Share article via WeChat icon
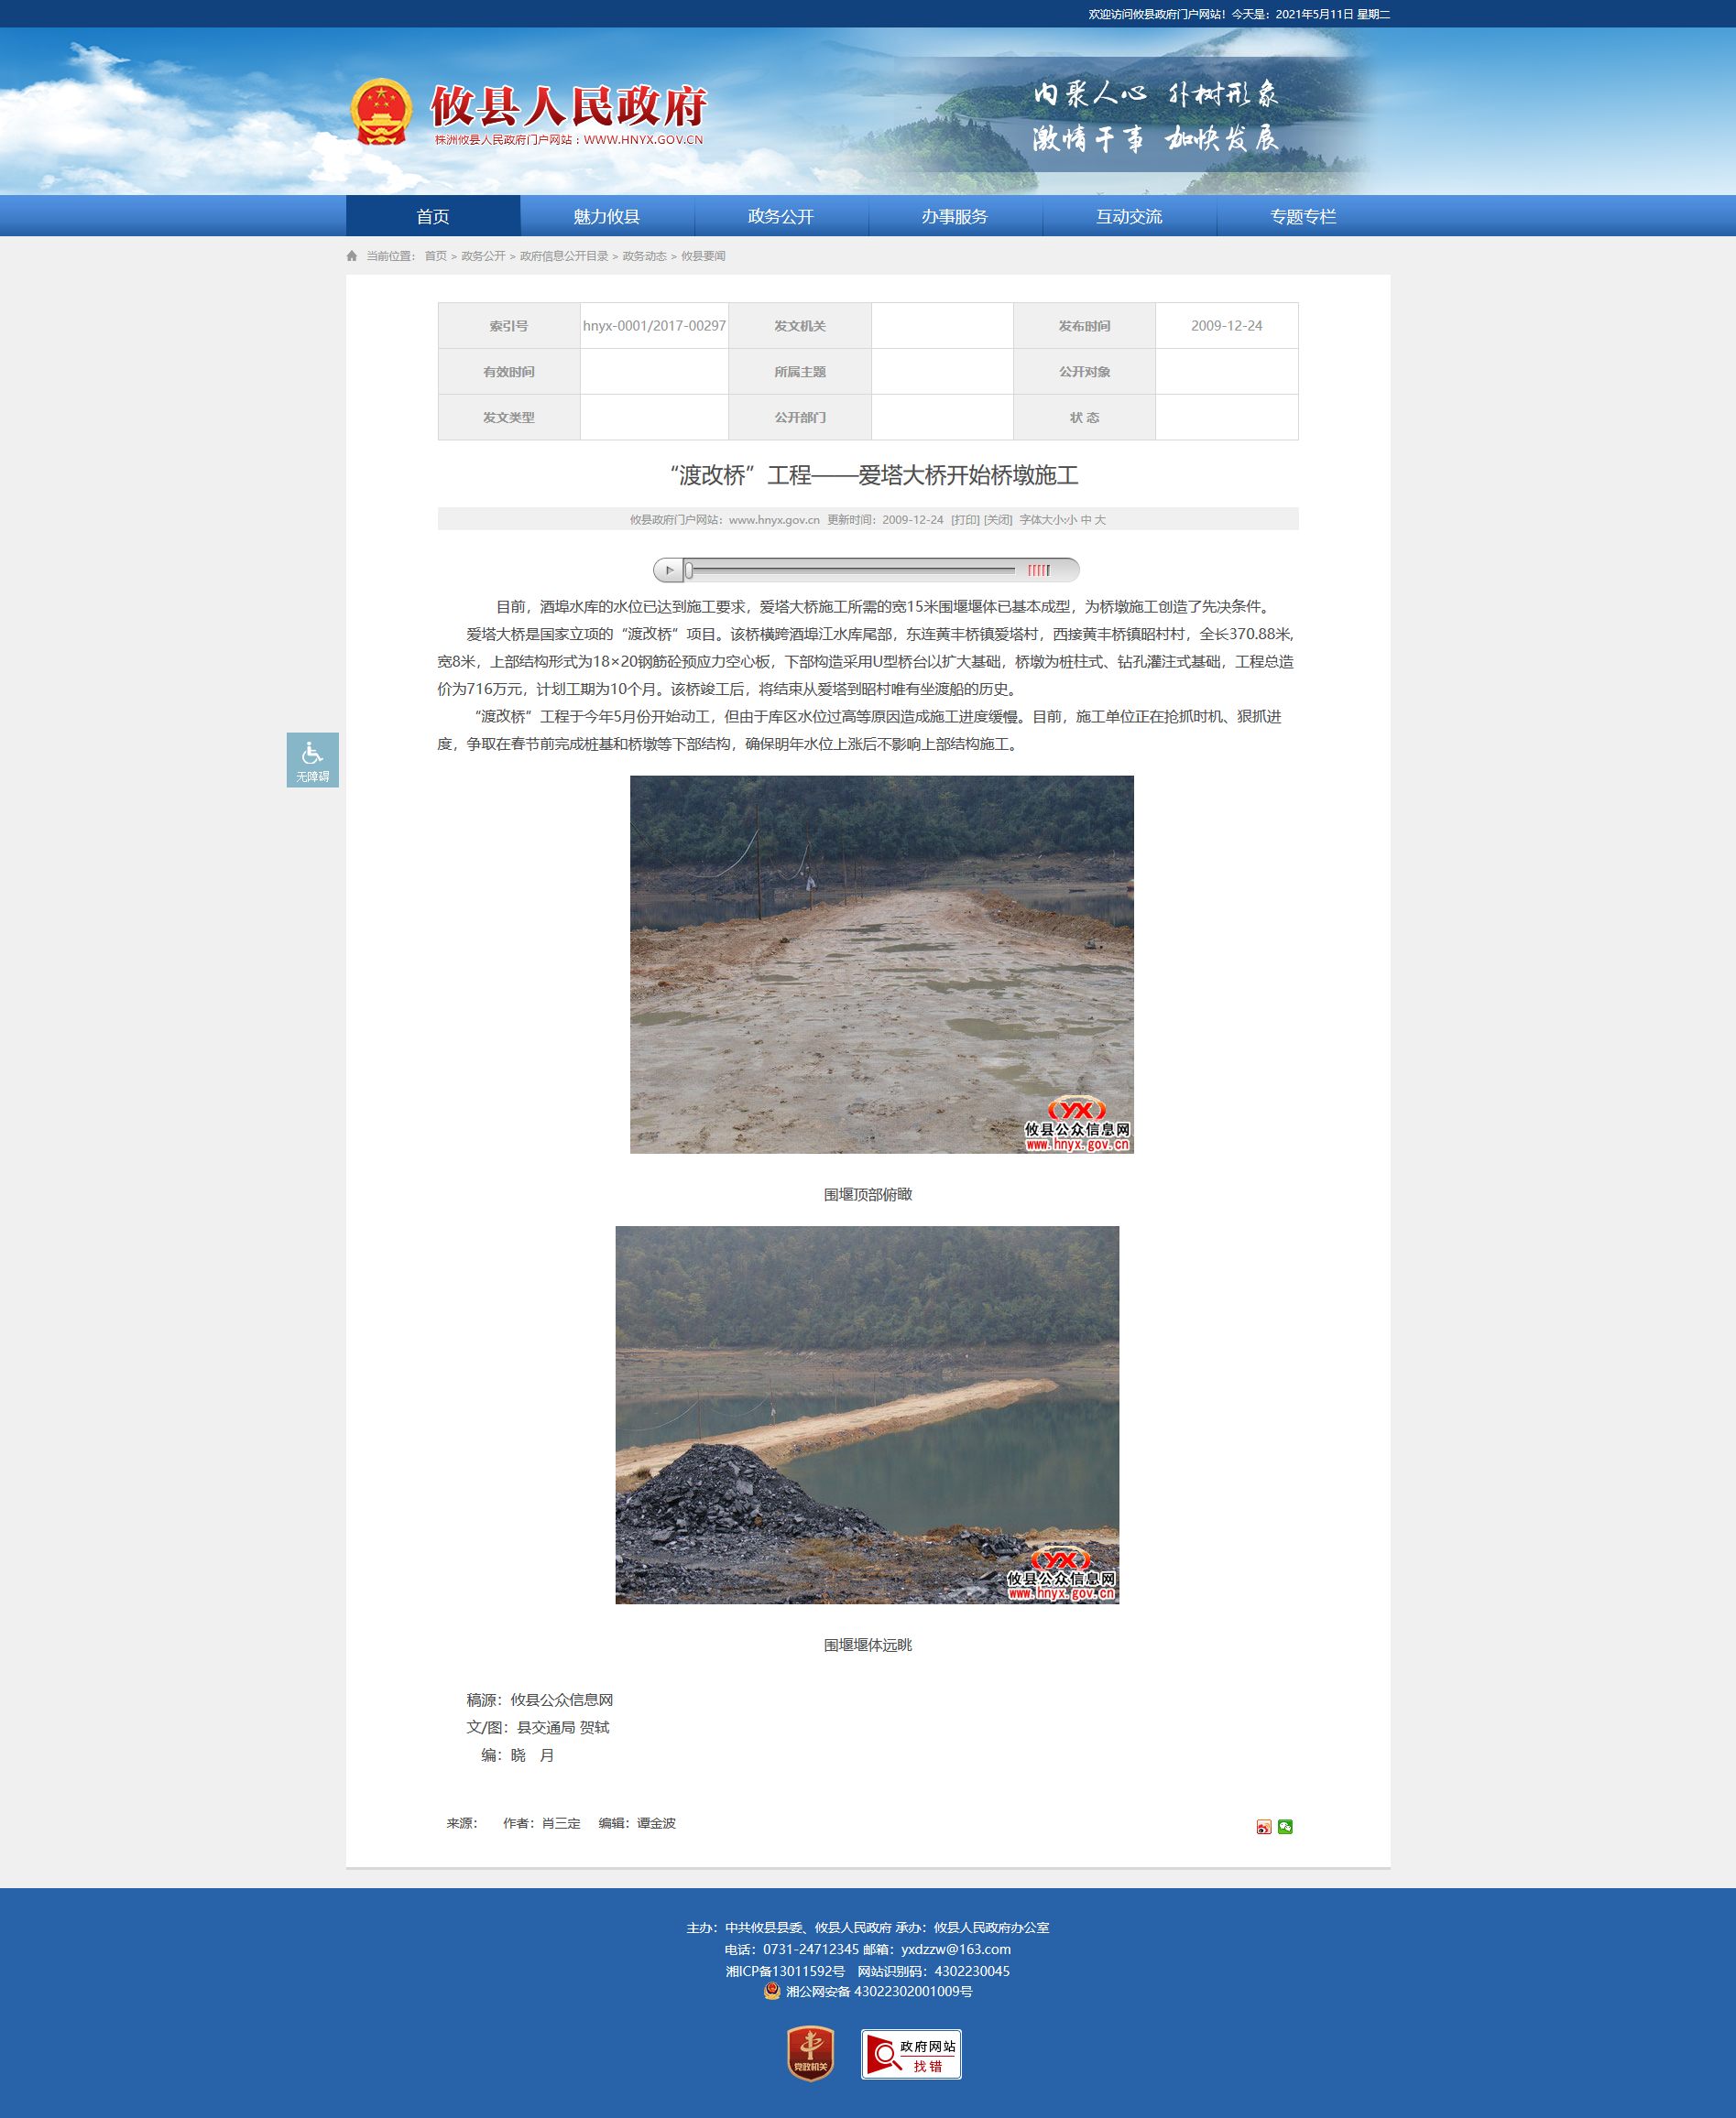Screen dimensions: 1736x2118 [x=1285, y=1827]
